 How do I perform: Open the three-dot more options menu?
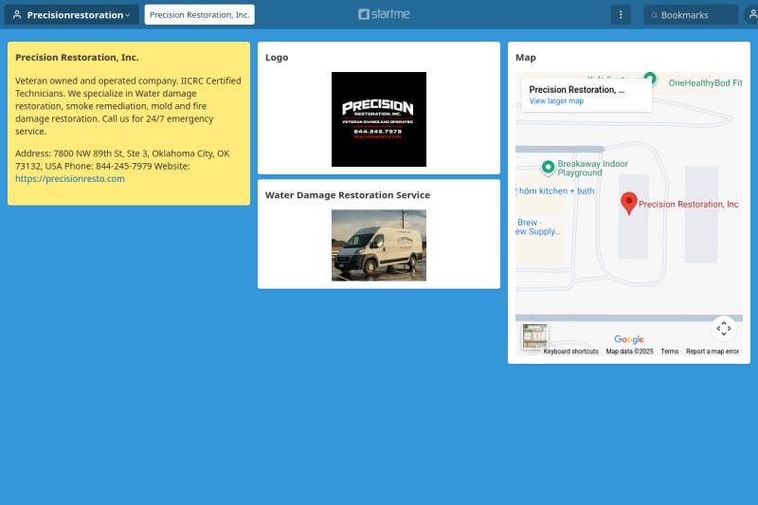pos(621,15)
